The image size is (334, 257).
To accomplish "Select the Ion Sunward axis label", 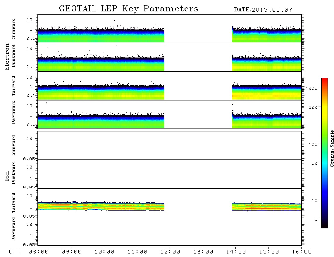I will [x=13, y=145].
